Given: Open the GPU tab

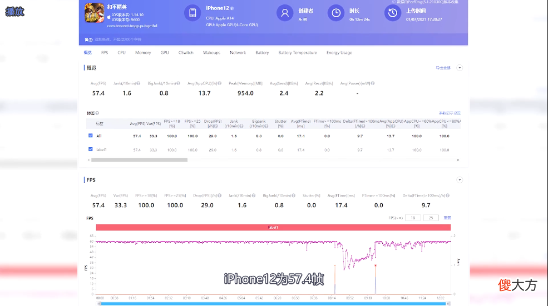Looking at the screenshot, I should pyautogui.click(x=165, y=53).
